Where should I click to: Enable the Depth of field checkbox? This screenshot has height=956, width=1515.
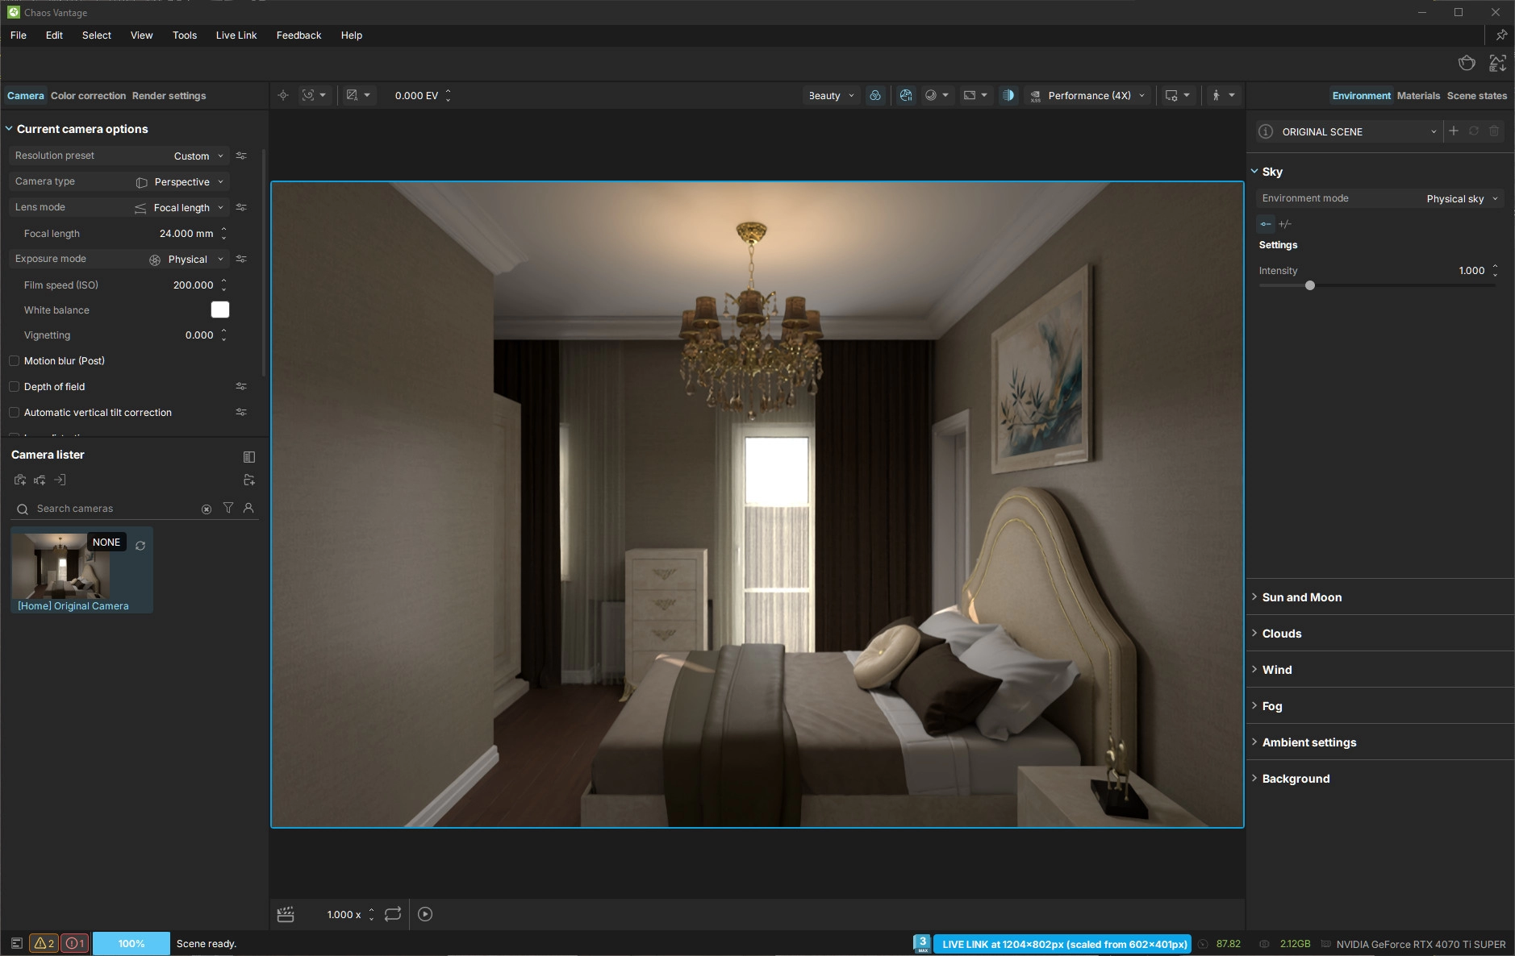point(14,387)
